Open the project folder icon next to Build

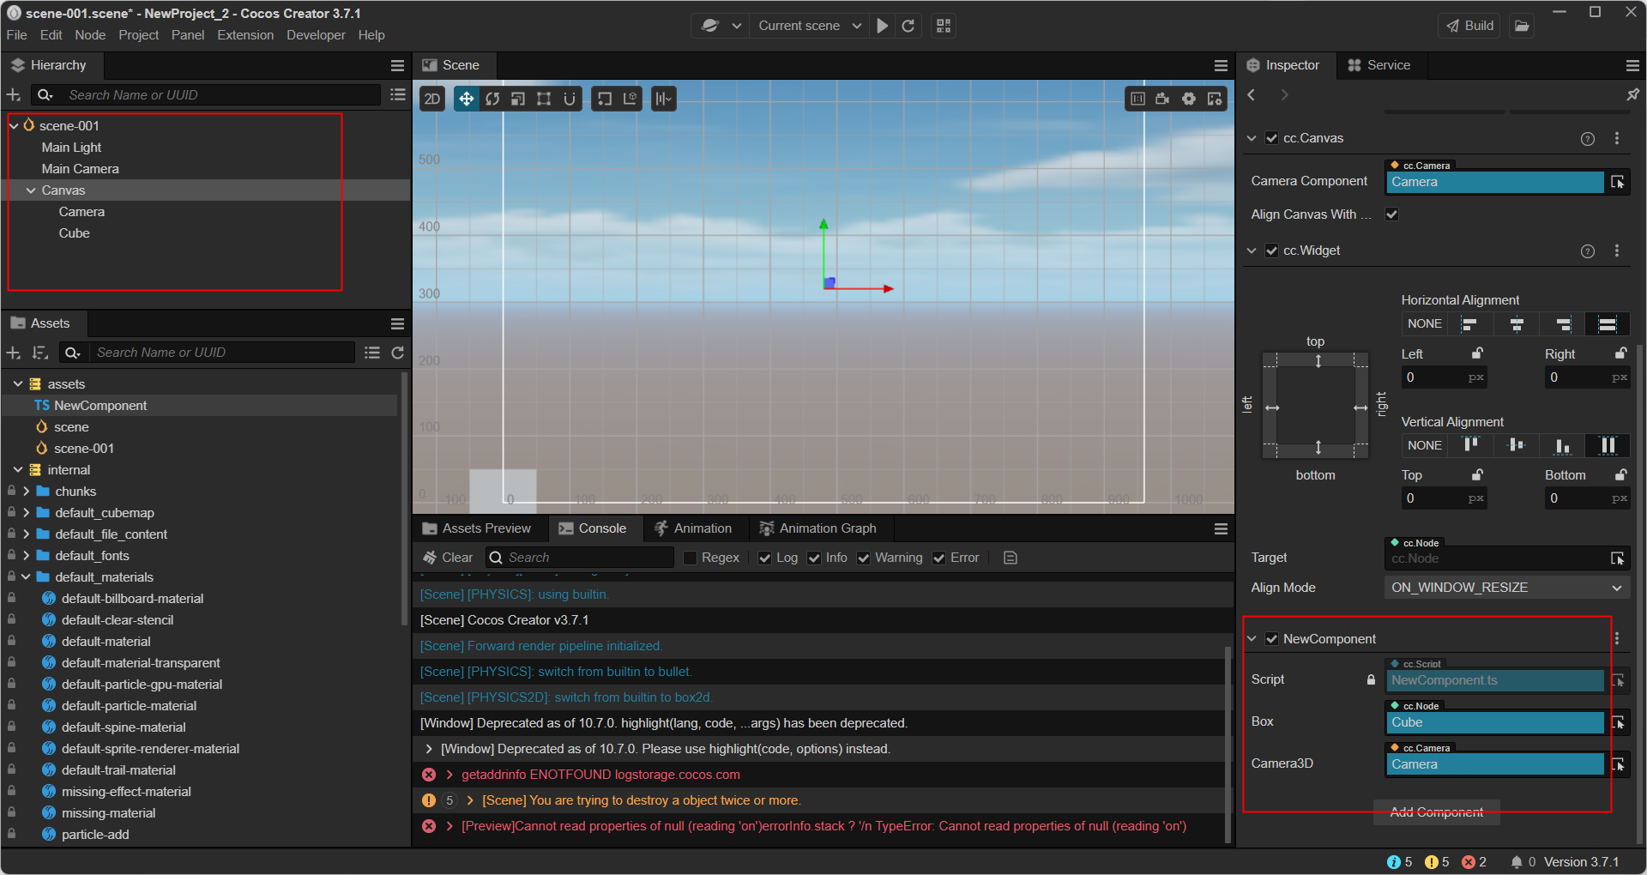pyautogui.click(x=1522, y=26)
